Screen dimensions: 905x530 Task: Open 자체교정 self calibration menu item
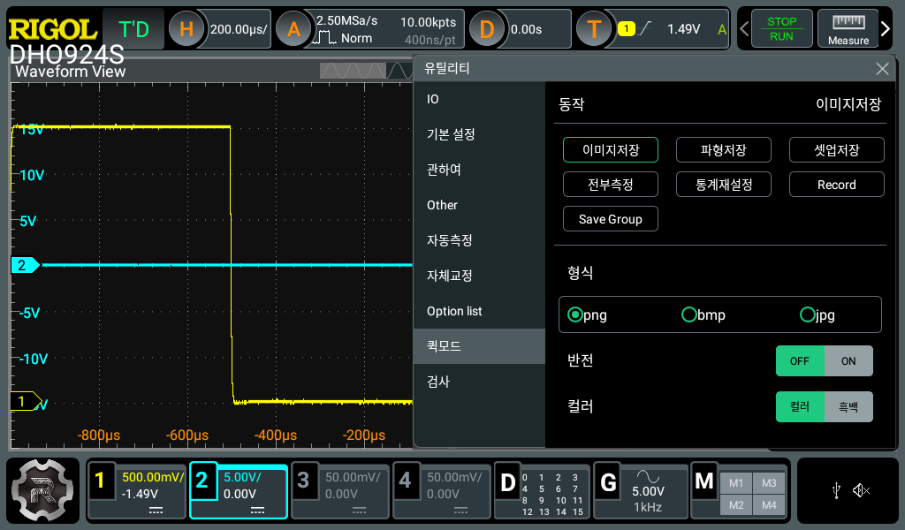[x=479, y=276]
